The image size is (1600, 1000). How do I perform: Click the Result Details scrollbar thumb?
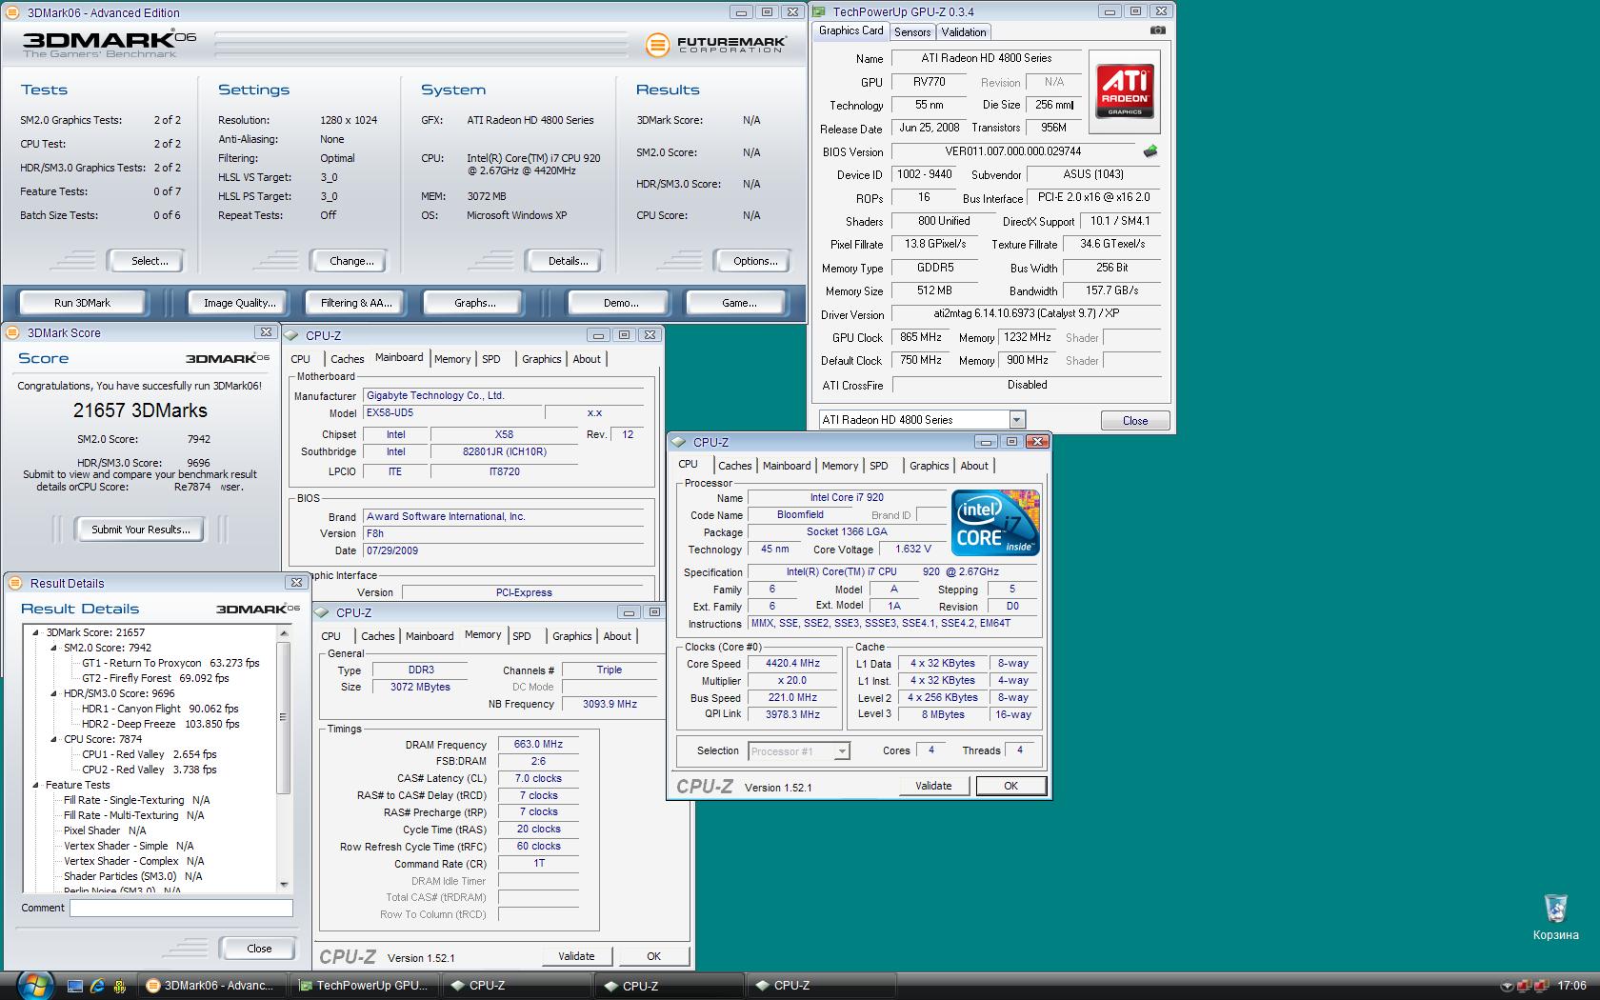point(283,717)
